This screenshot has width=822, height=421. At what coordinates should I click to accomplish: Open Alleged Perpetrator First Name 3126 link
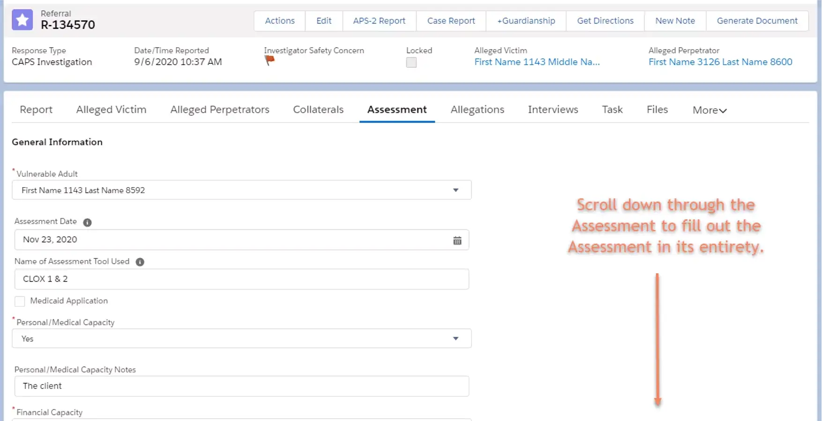720,62
